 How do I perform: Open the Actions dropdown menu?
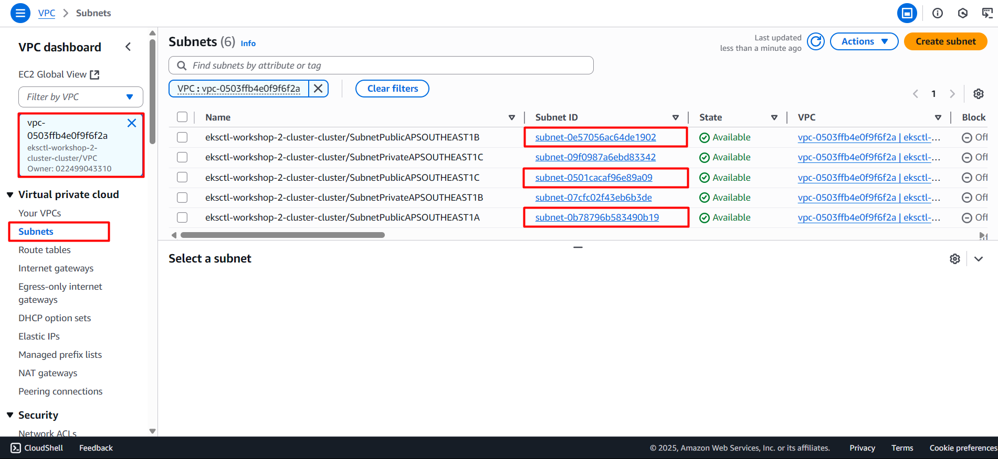[864, 41]
